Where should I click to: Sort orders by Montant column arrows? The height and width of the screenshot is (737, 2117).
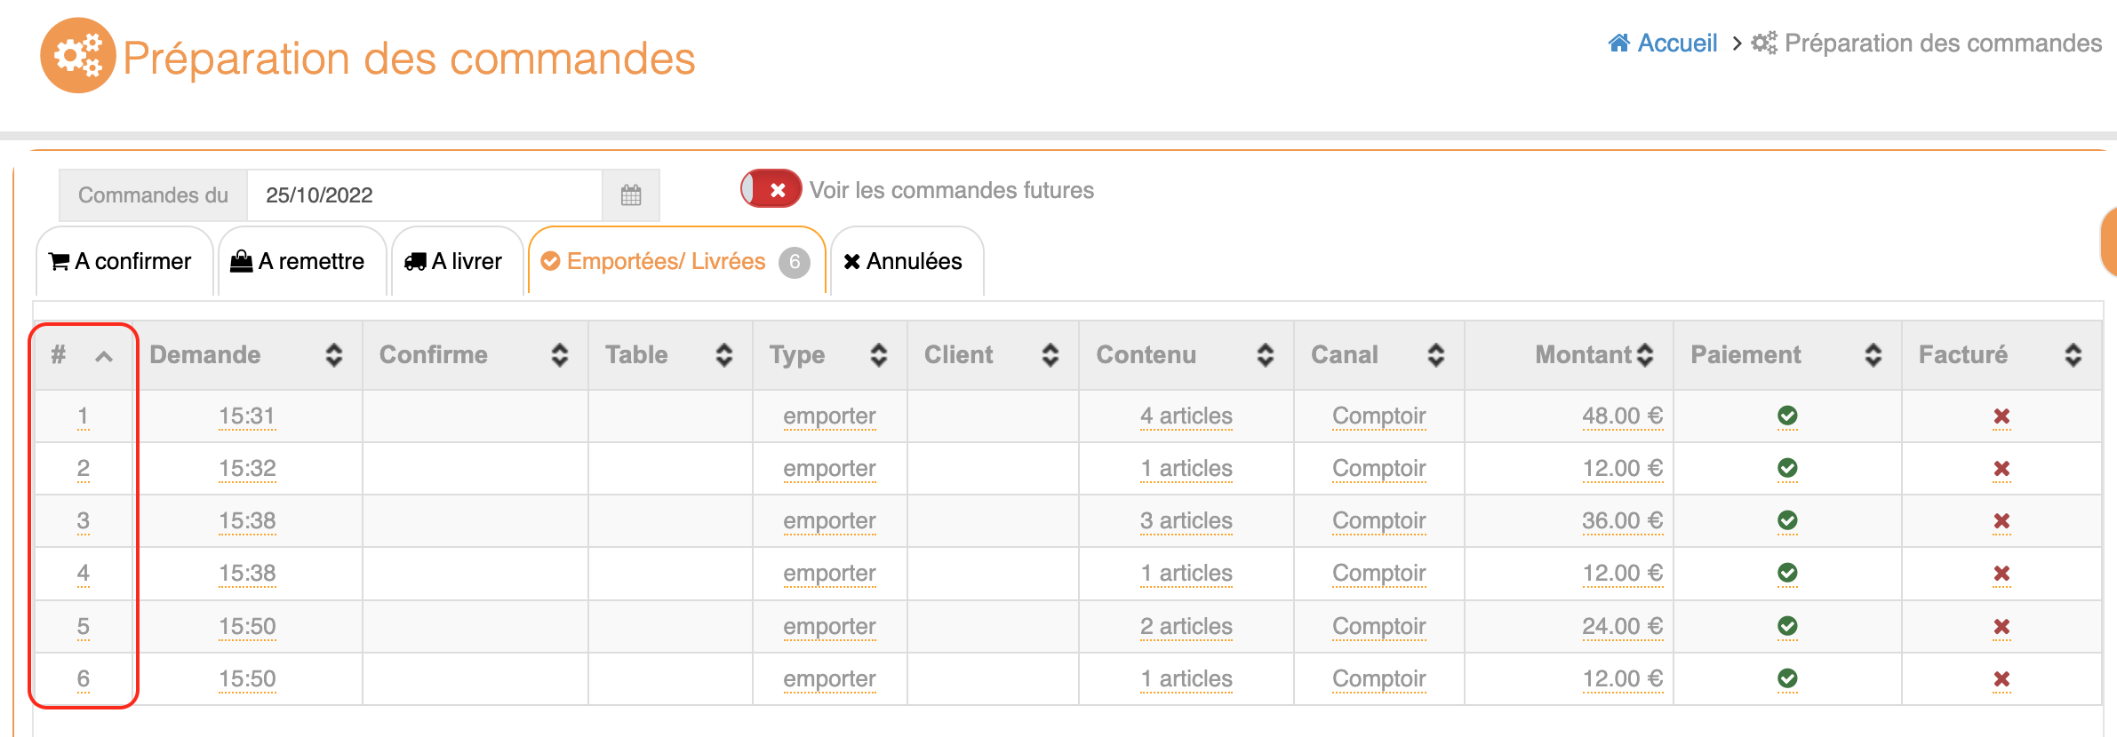[x=1645, y=355]
